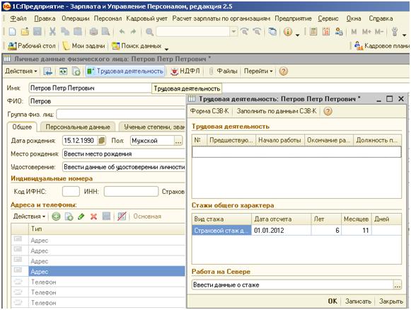The width and height of the screenshot is (411, 310).
Task: Open the date picker for Дата рождения
Action: pyautogui.click(x=101, y=141)
